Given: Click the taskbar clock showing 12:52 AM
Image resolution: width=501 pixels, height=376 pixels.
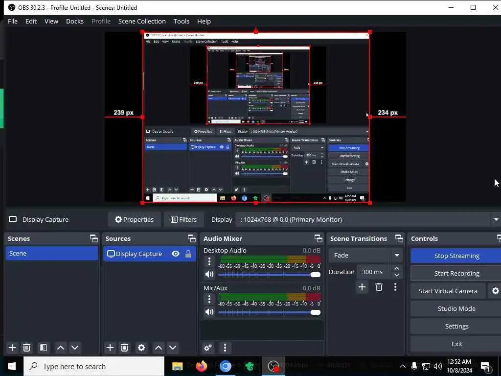Looking at the screenshot, I should coord(459,366).
